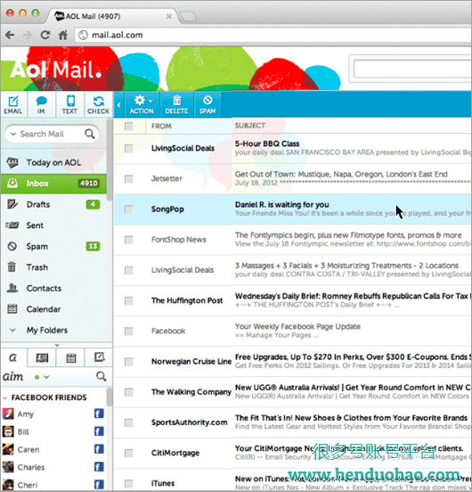The width and height of the screenshot is (472, 492).
Task: Check the Facebook email checkbox
Action: [x=128, y=332]
